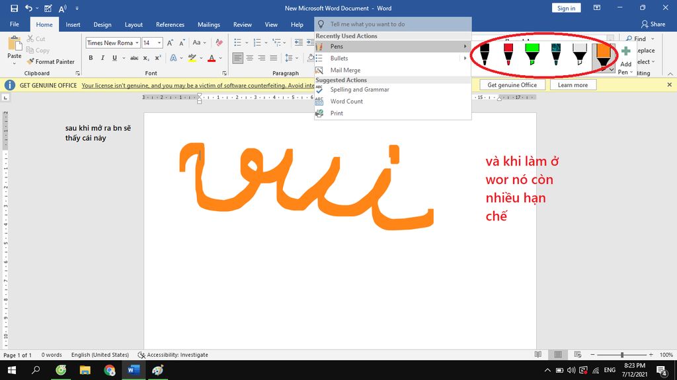
Task: Choose Pens from Recently Used Actions
Action: pos(393,46)
